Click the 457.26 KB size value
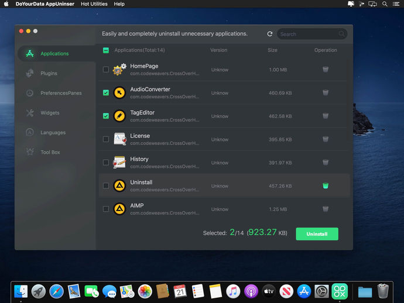 (280, 186)
